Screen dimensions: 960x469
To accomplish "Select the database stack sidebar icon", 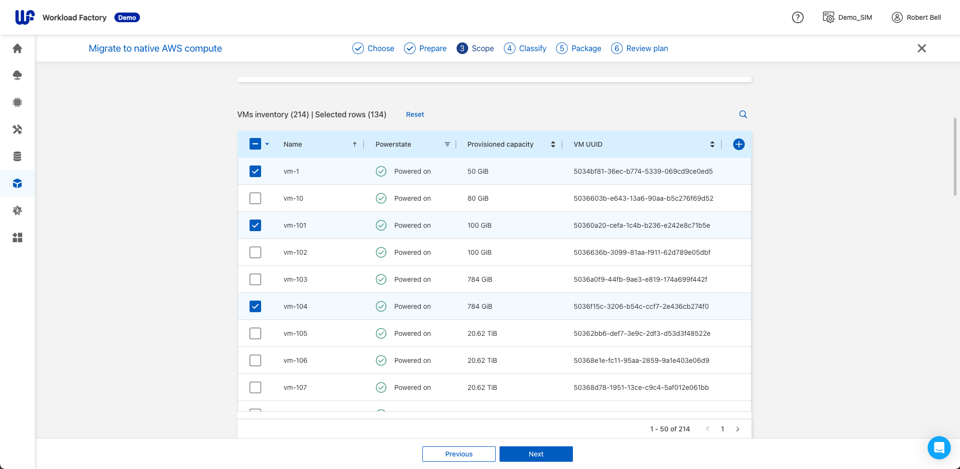I will pyautogui.click(x=17, y=156).
